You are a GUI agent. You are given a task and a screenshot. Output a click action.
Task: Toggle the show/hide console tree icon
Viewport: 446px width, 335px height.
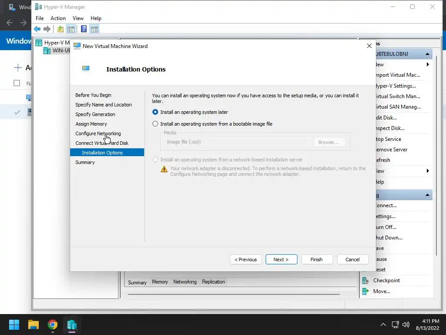click(71, 29)
